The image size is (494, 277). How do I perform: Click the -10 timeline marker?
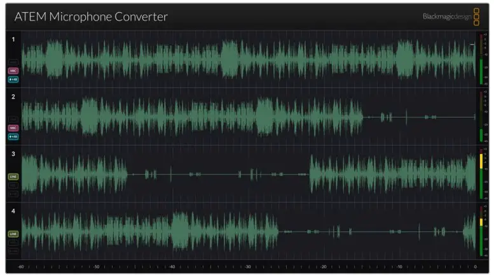coord(399,267)
